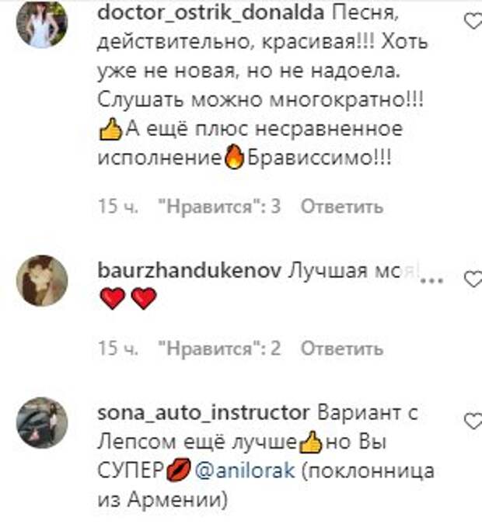This screenshot has height=531, width=482.
Task: Click the red hearts in baurzhandukenov's comment
Action: (128, 298)
